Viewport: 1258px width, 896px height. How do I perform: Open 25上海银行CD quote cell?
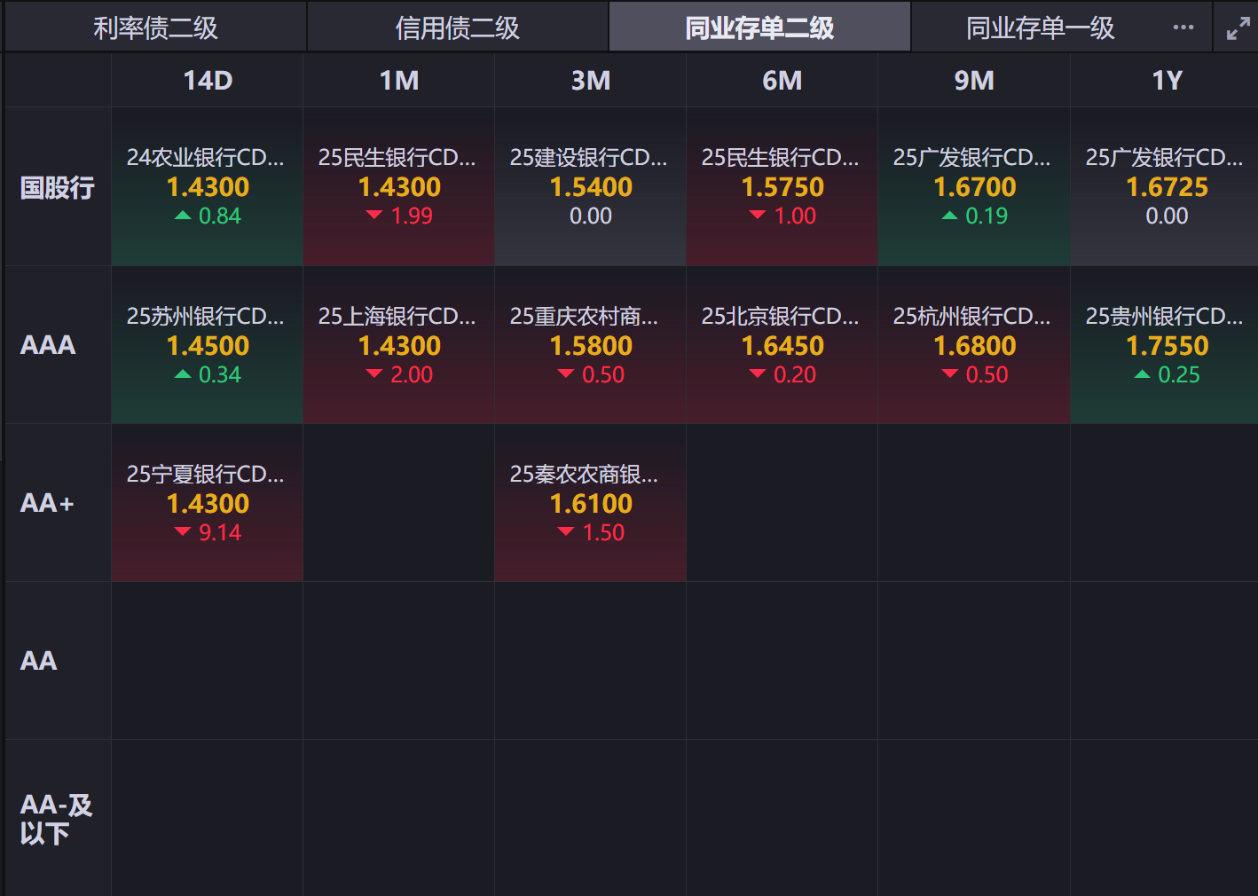[x=399, y=345]
